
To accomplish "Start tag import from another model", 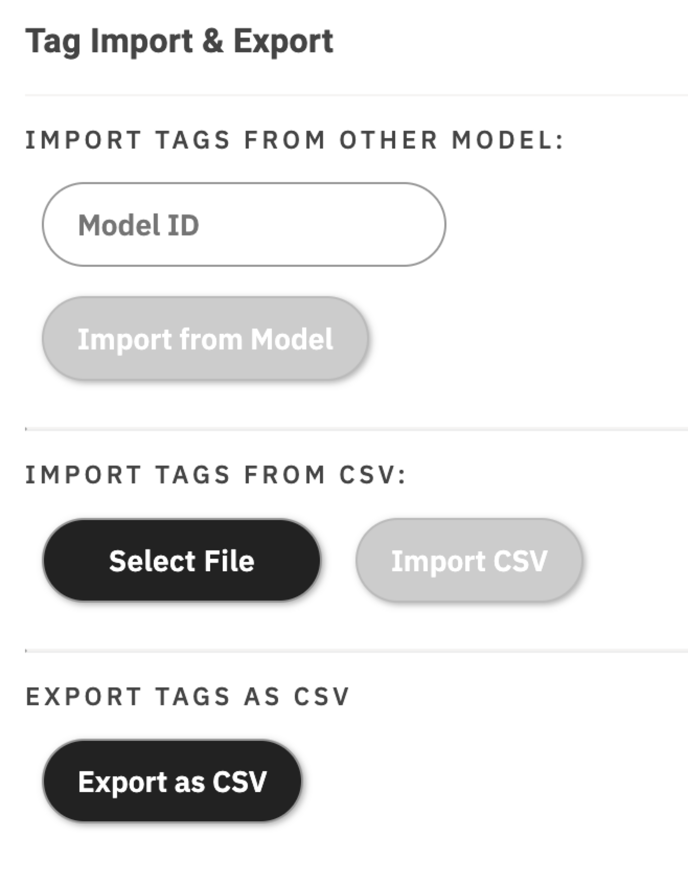I will 205,338.
